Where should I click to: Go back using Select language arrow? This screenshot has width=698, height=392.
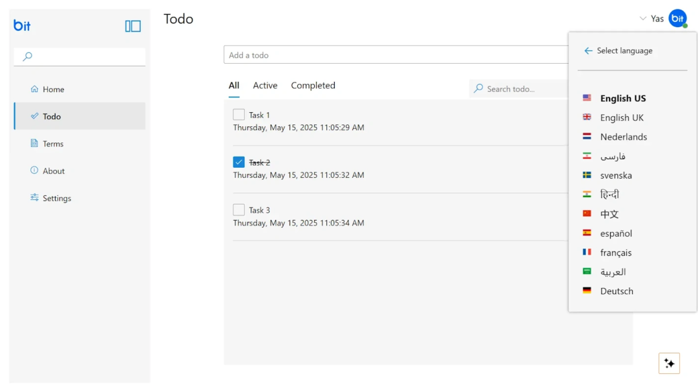(x=588, y=50)
